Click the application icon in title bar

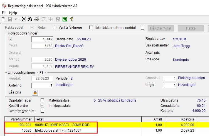click(x=4, y=6)
